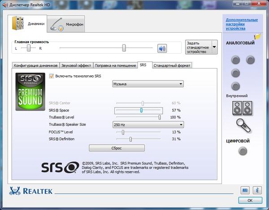The image size is (269, 210).
Task: Select the internal microphone device icon
Action: [243, 126]
